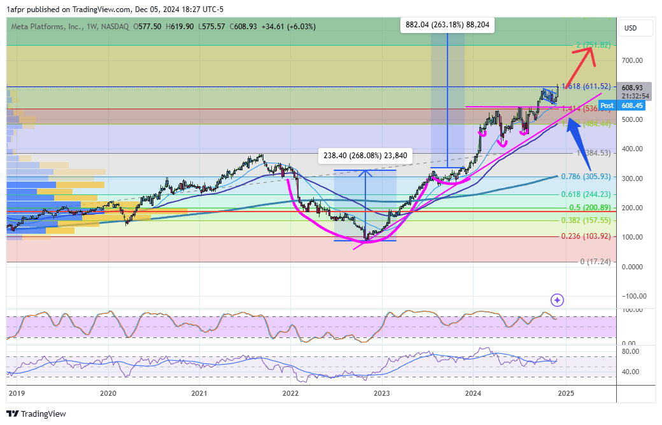
Task: Click the 400.00 price scale tick
Action: [x=632, y=149]
